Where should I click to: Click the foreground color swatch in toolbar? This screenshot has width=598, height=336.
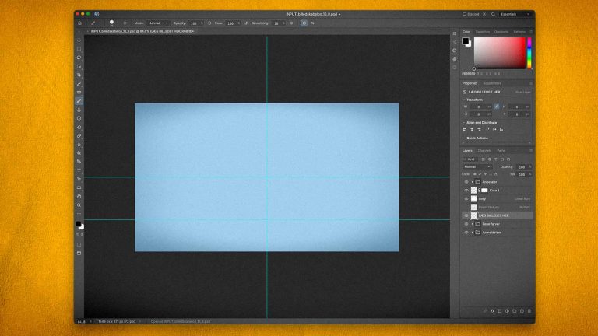[78, 224]
